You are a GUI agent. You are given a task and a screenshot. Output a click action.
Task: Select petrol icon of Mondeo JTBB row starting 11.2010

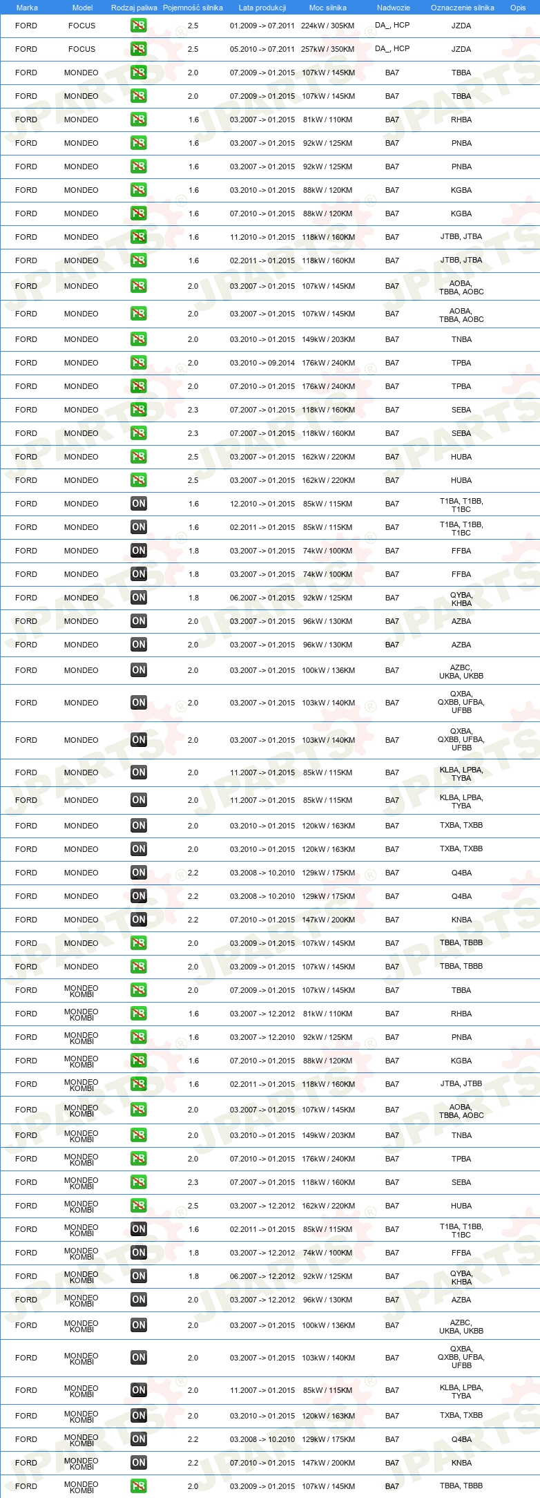click(138, 237)
